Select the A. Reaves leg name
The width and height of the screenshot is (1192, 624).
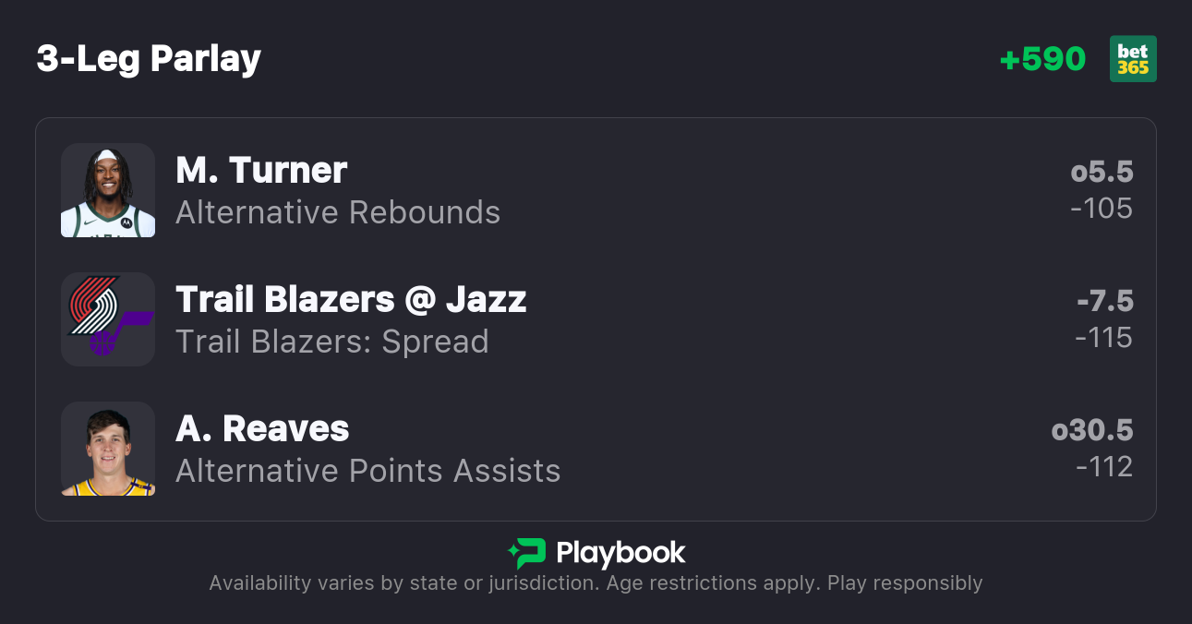coord(262,429)
